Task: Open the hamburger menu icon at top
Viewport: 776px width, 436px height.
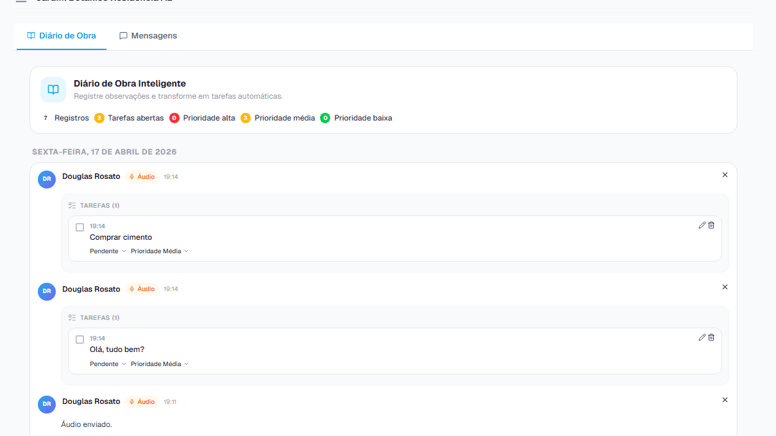Action: [x=21, y=1]
